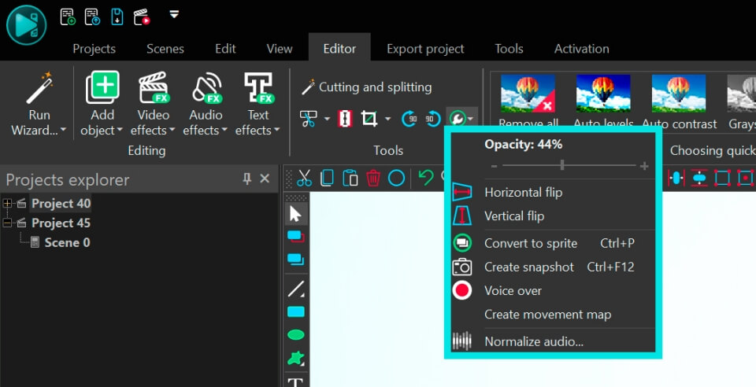Open the Text effects dropdown
The width and height of the screenshot is (756, 387).
[x=258, y=104]
